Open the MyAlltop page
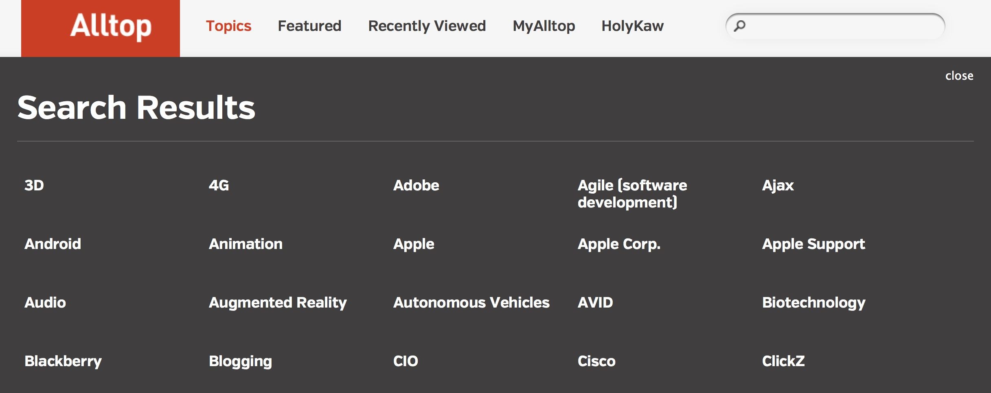The width and height of the screenshot is (991, 393). [x=544, y=26]
